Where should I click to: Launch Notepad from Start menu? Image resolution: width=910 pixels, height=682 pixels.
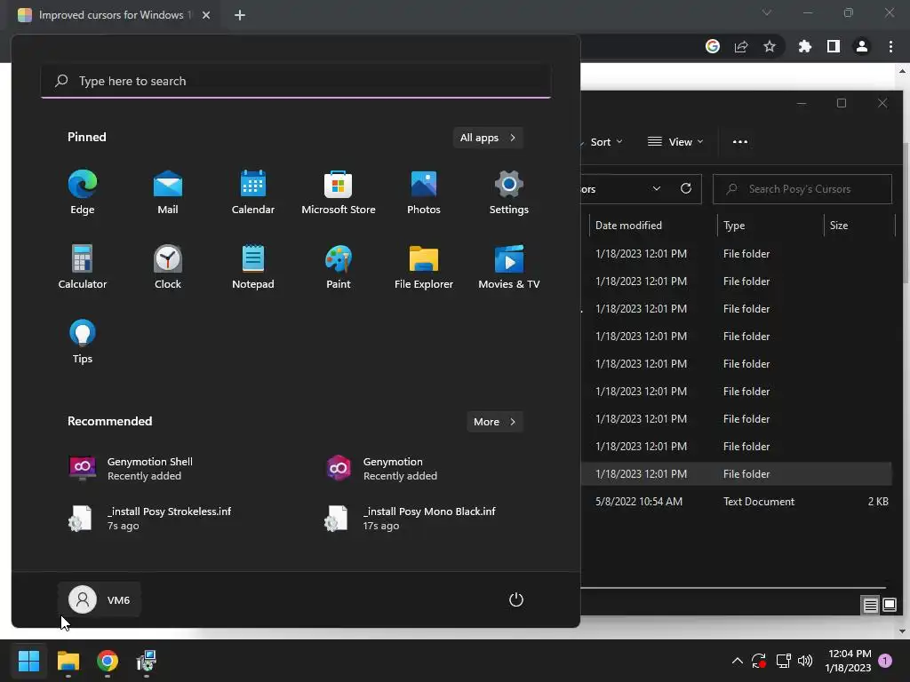tap(253, 266)
